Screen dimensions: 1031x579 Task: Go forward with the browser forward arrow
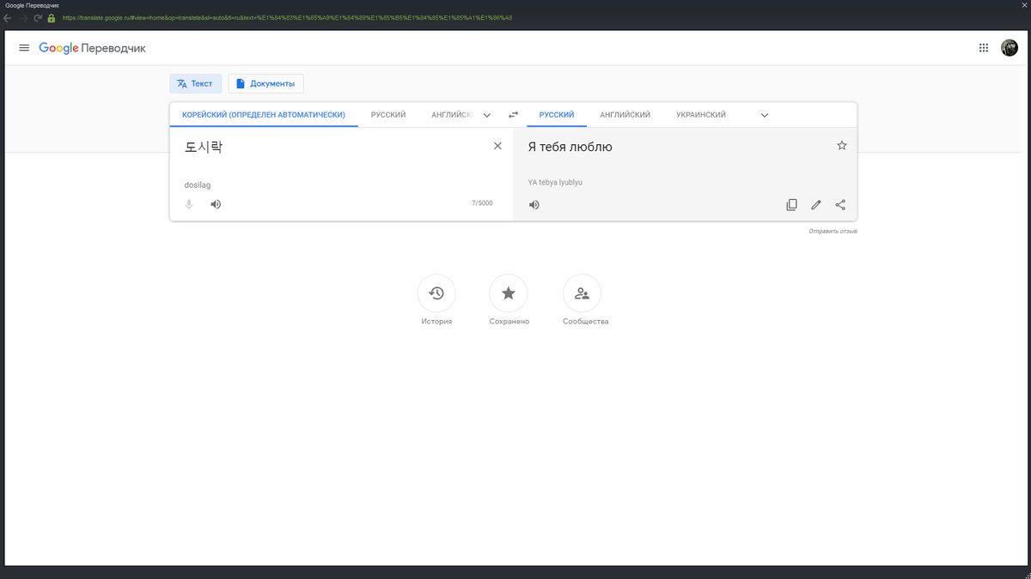[23, 17]
